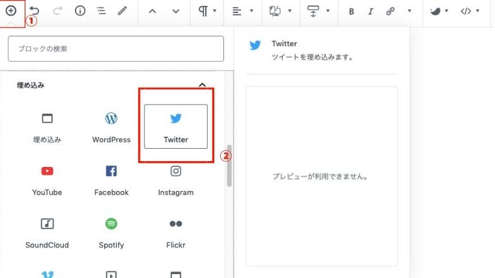Viewport: 495px width, 278px height.
Task: Click the pencil edit tool icon
Action: [122, 11]
